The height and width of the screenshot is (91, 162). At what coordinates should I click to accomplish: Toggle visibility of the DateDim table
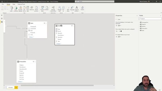coord(72,26)
